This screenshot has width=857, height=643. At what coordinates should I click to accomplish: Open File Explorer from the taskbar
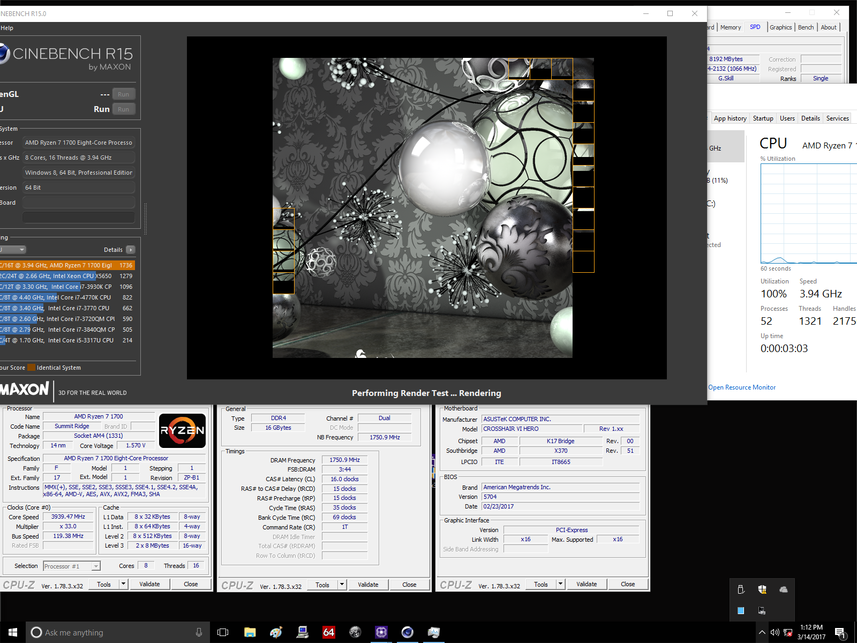pyautogui.click(x=250, y=632)
